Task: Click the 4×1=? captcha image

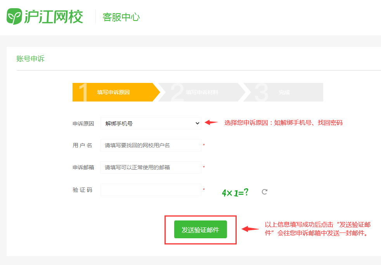Action: click(235, 192)
